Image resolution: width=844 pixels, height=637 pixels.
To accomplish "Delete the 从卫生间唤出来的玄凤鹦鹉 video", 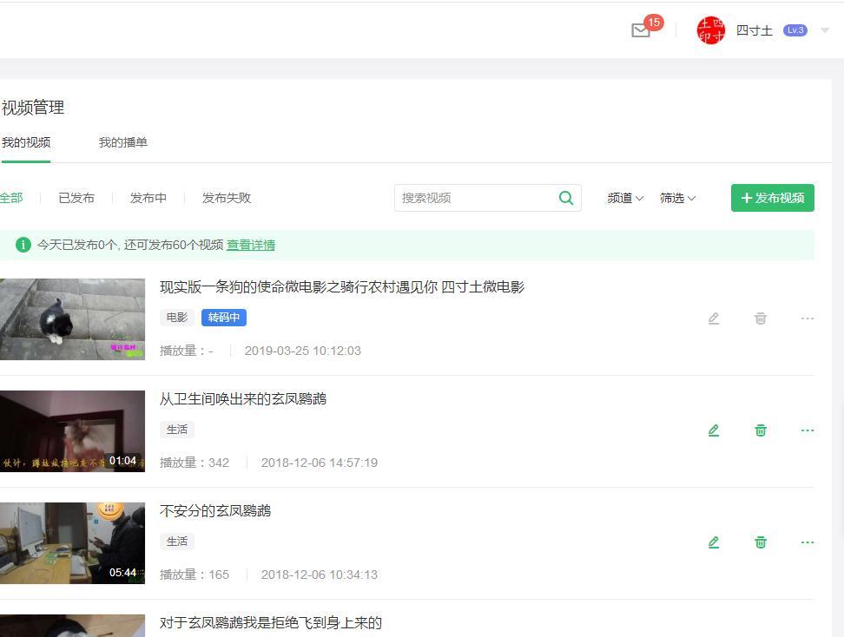I will coord(761,430).
